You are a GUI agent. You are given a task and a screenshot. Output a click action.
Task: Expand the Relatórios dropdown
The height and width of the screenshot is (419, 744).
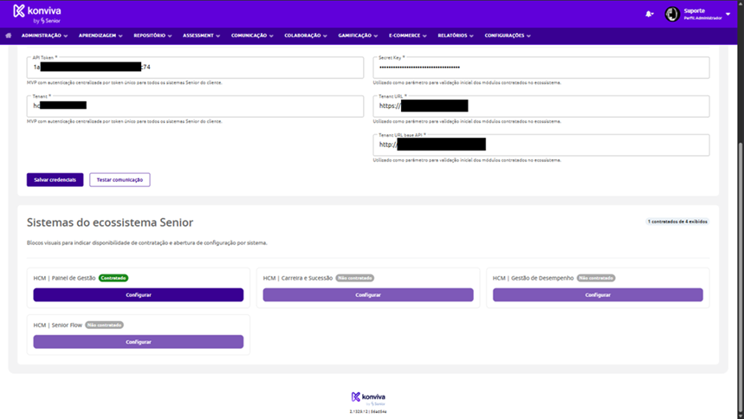pyautogui.click(x=456, y=35)
